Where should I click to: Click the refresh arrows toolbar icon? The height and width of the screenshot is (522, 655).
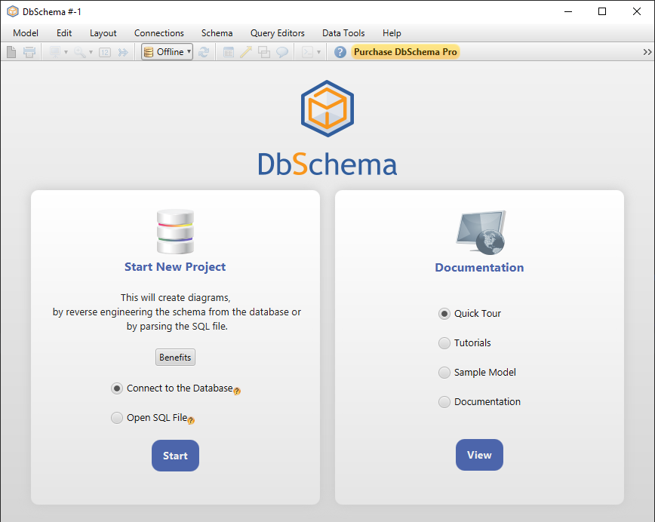204,52
